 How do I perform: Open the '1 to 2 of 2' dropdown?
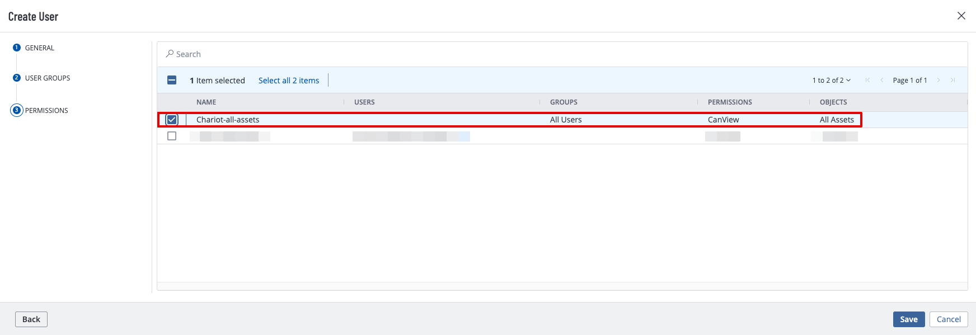[832, 80]
